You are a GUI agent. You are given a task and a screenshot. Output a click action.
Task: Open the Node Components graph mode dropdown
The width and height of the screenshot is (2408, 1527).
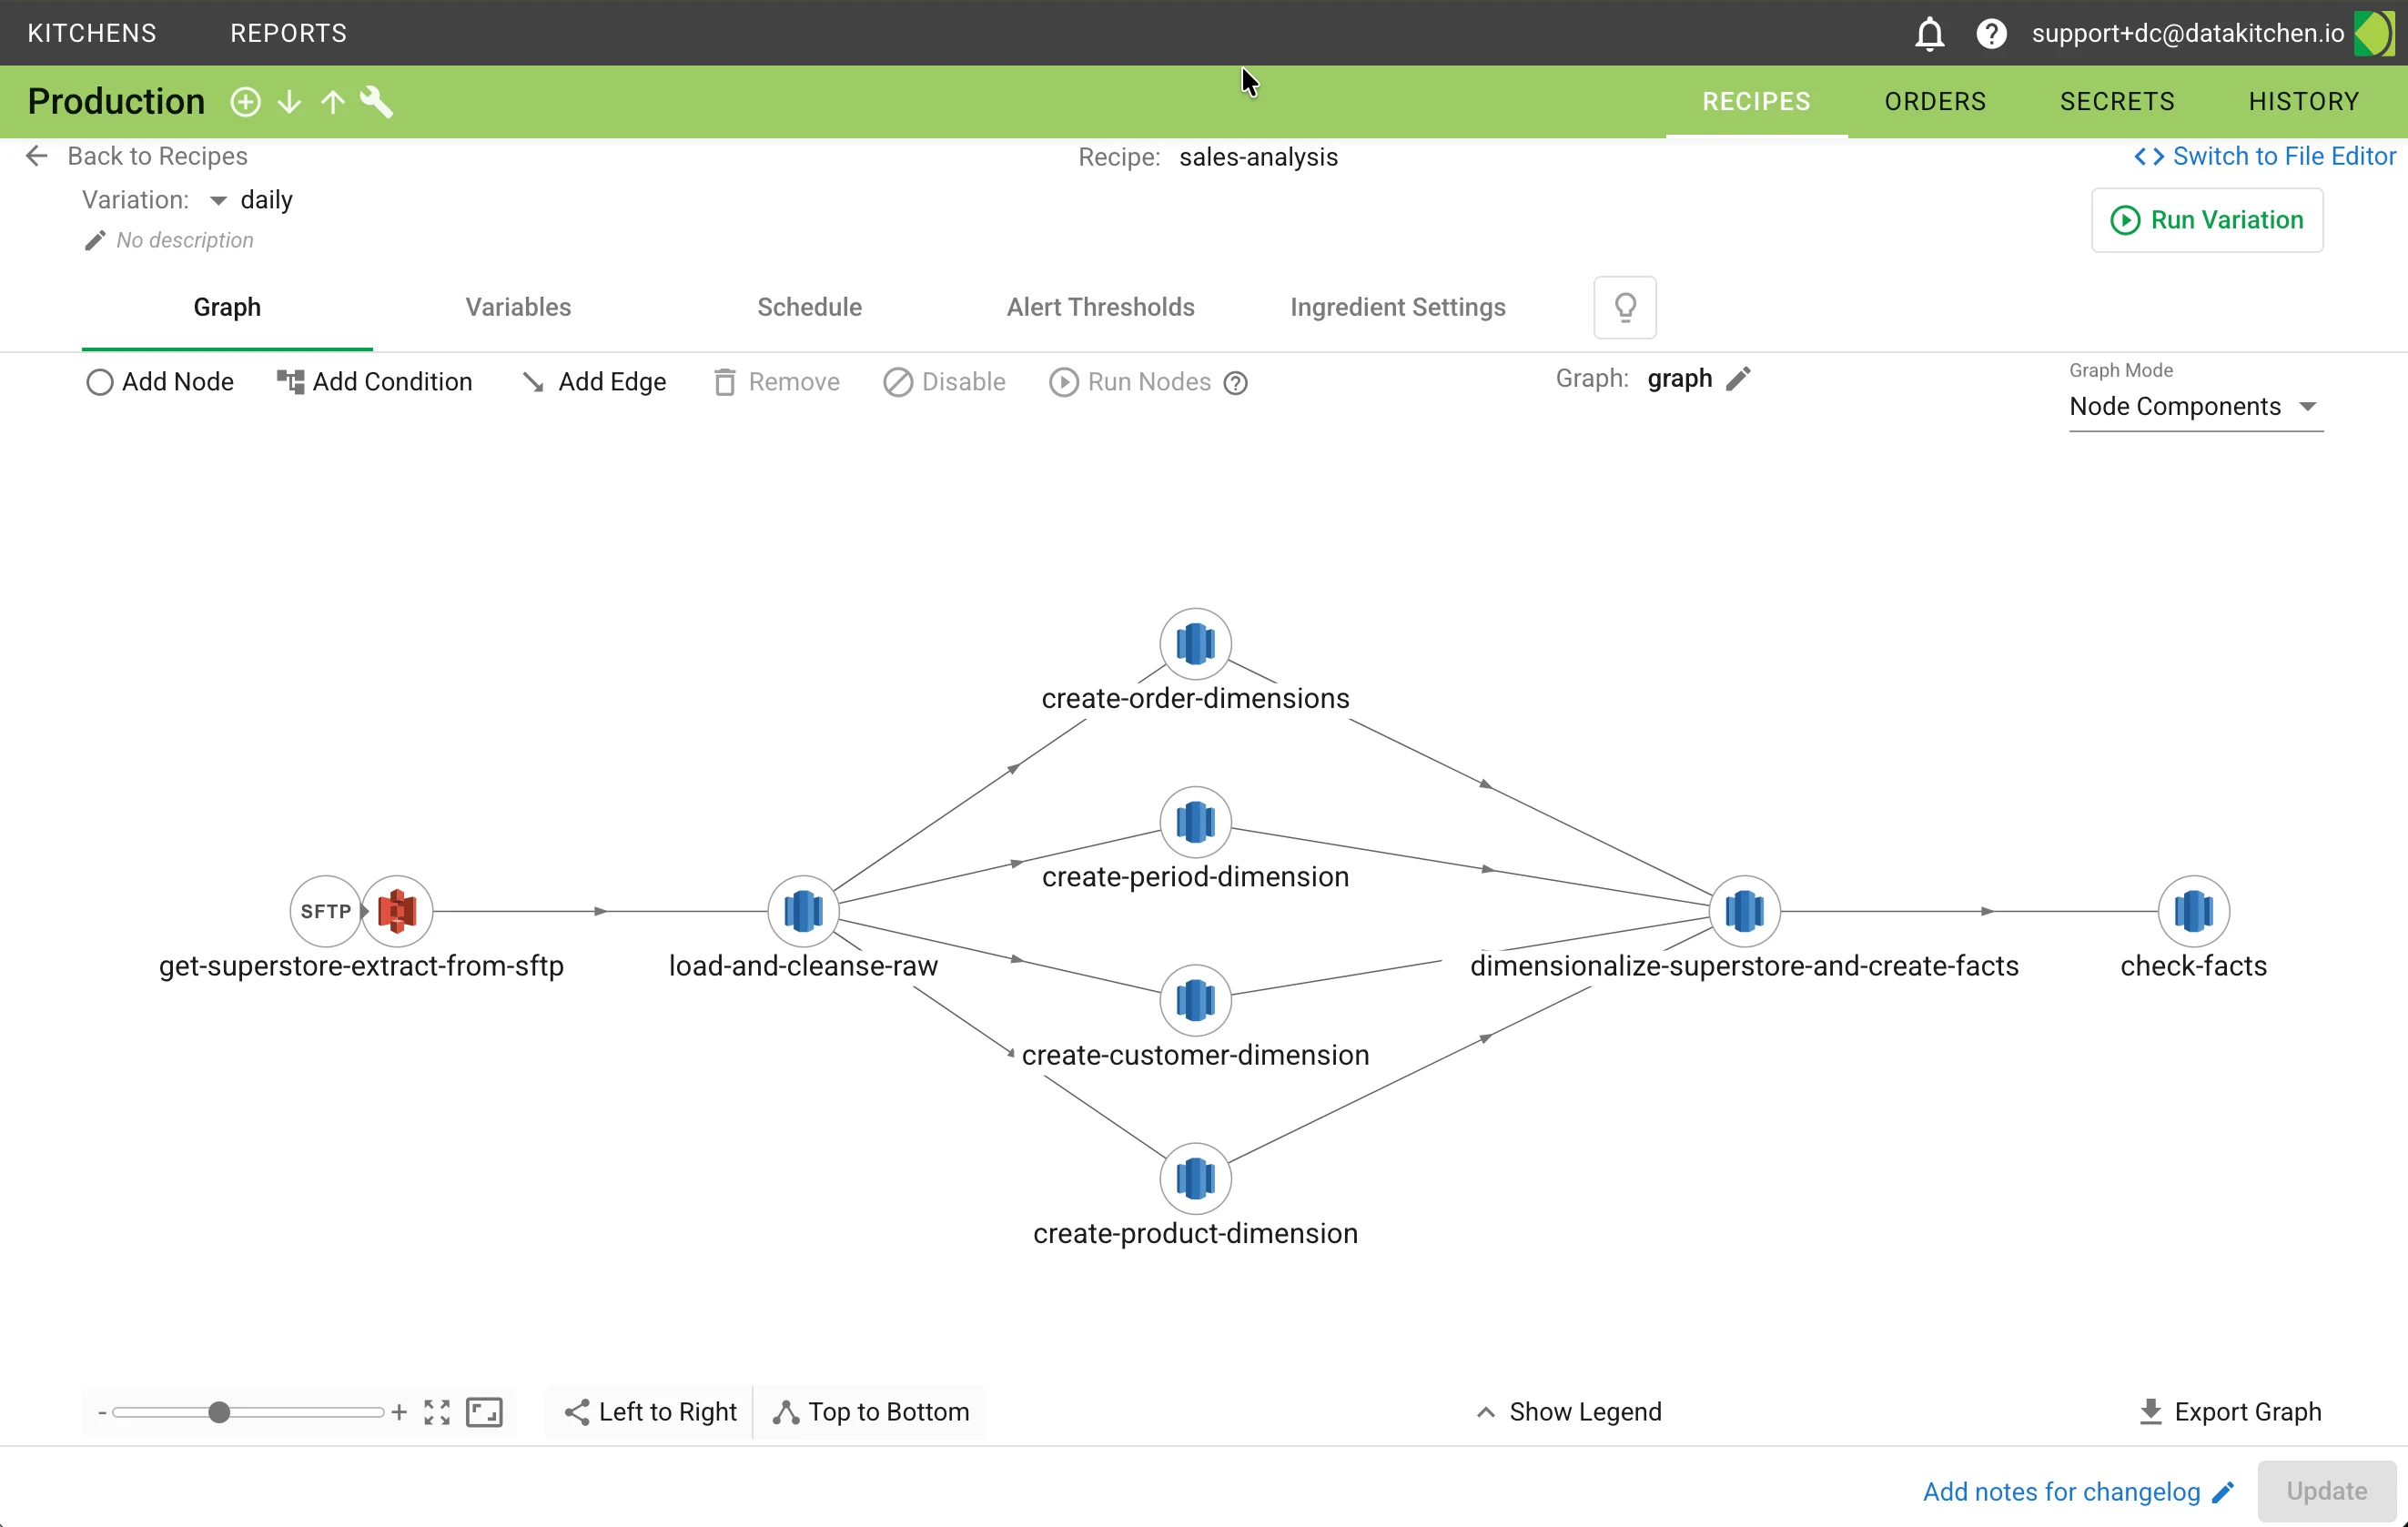(x=2194, y=407)
